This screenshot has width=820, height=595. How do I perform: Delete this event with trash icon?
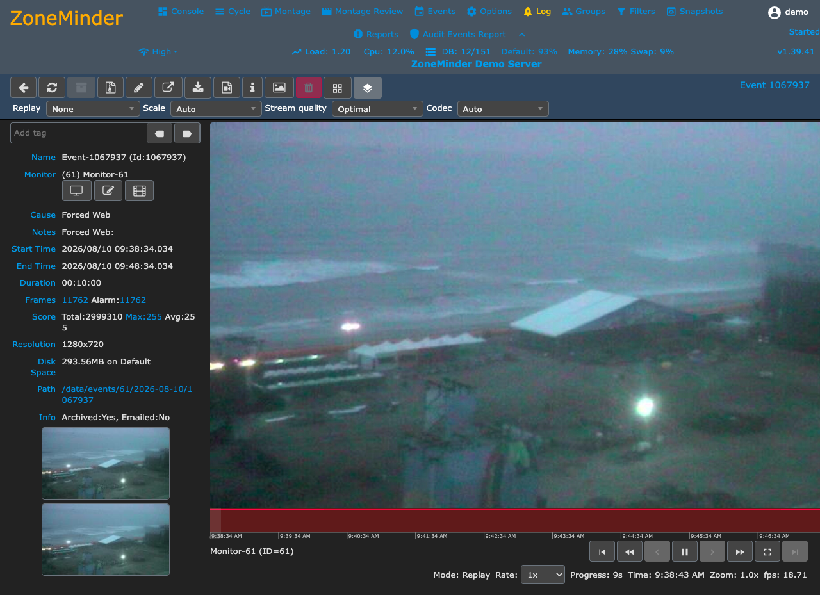(x=308, y=88)
